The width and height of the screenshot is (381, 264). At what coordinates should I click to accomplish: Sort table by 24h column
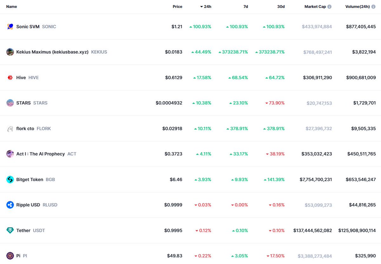[206, 7]
